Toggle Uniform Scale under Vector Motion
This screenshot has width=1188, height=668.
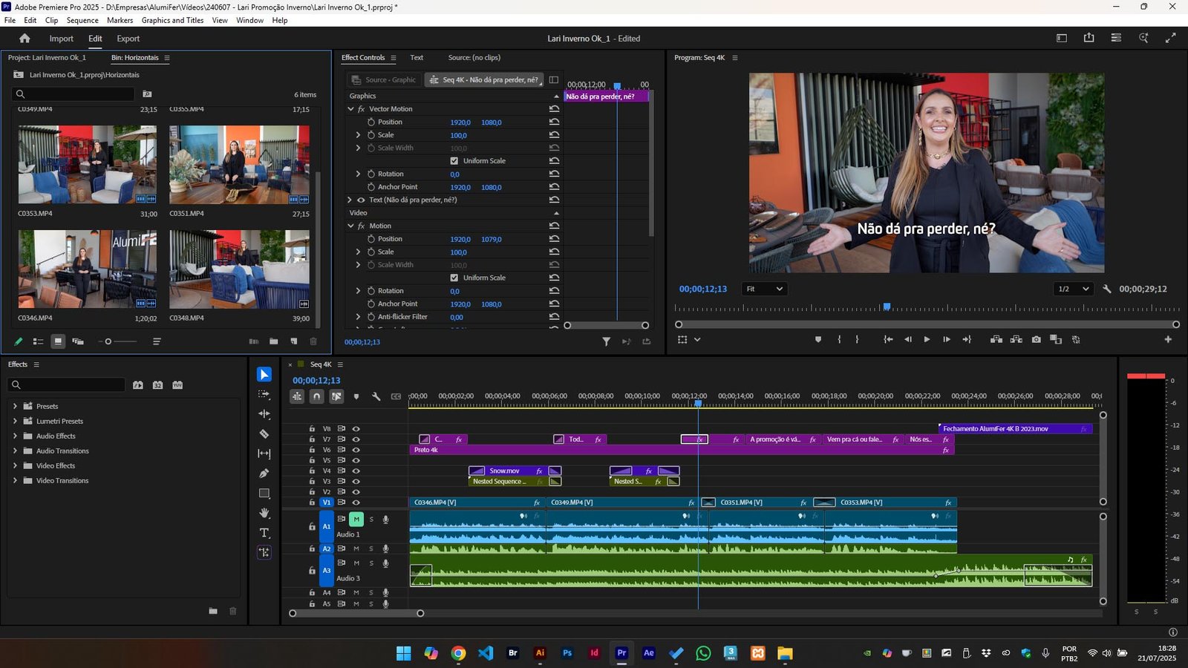pos(454,161)
